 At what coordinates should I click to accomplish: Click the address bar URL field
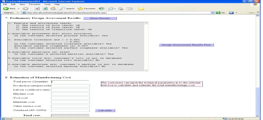point(116,13)
